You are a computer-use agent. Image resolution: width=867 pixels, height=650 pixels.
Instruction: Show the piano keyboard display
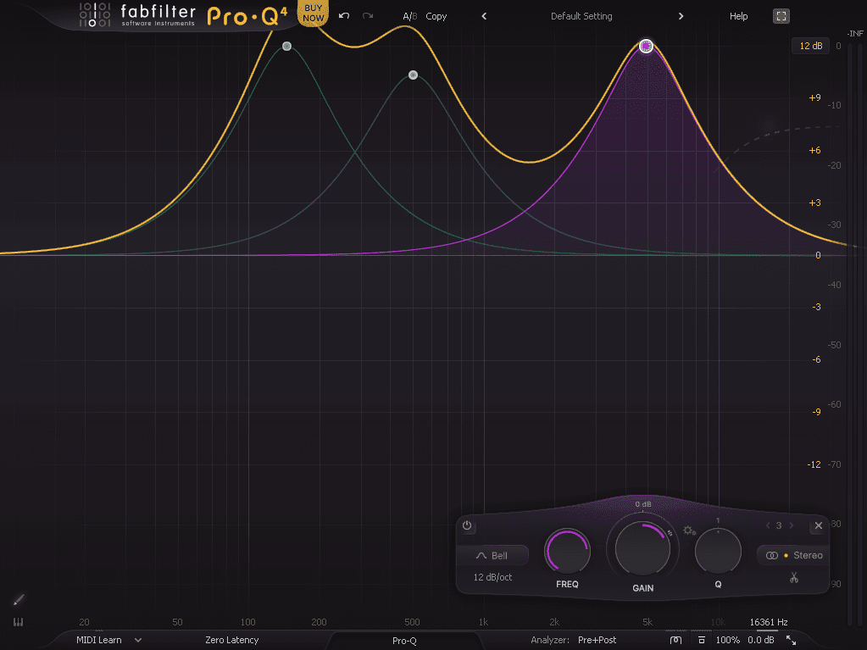click(19, 622)
